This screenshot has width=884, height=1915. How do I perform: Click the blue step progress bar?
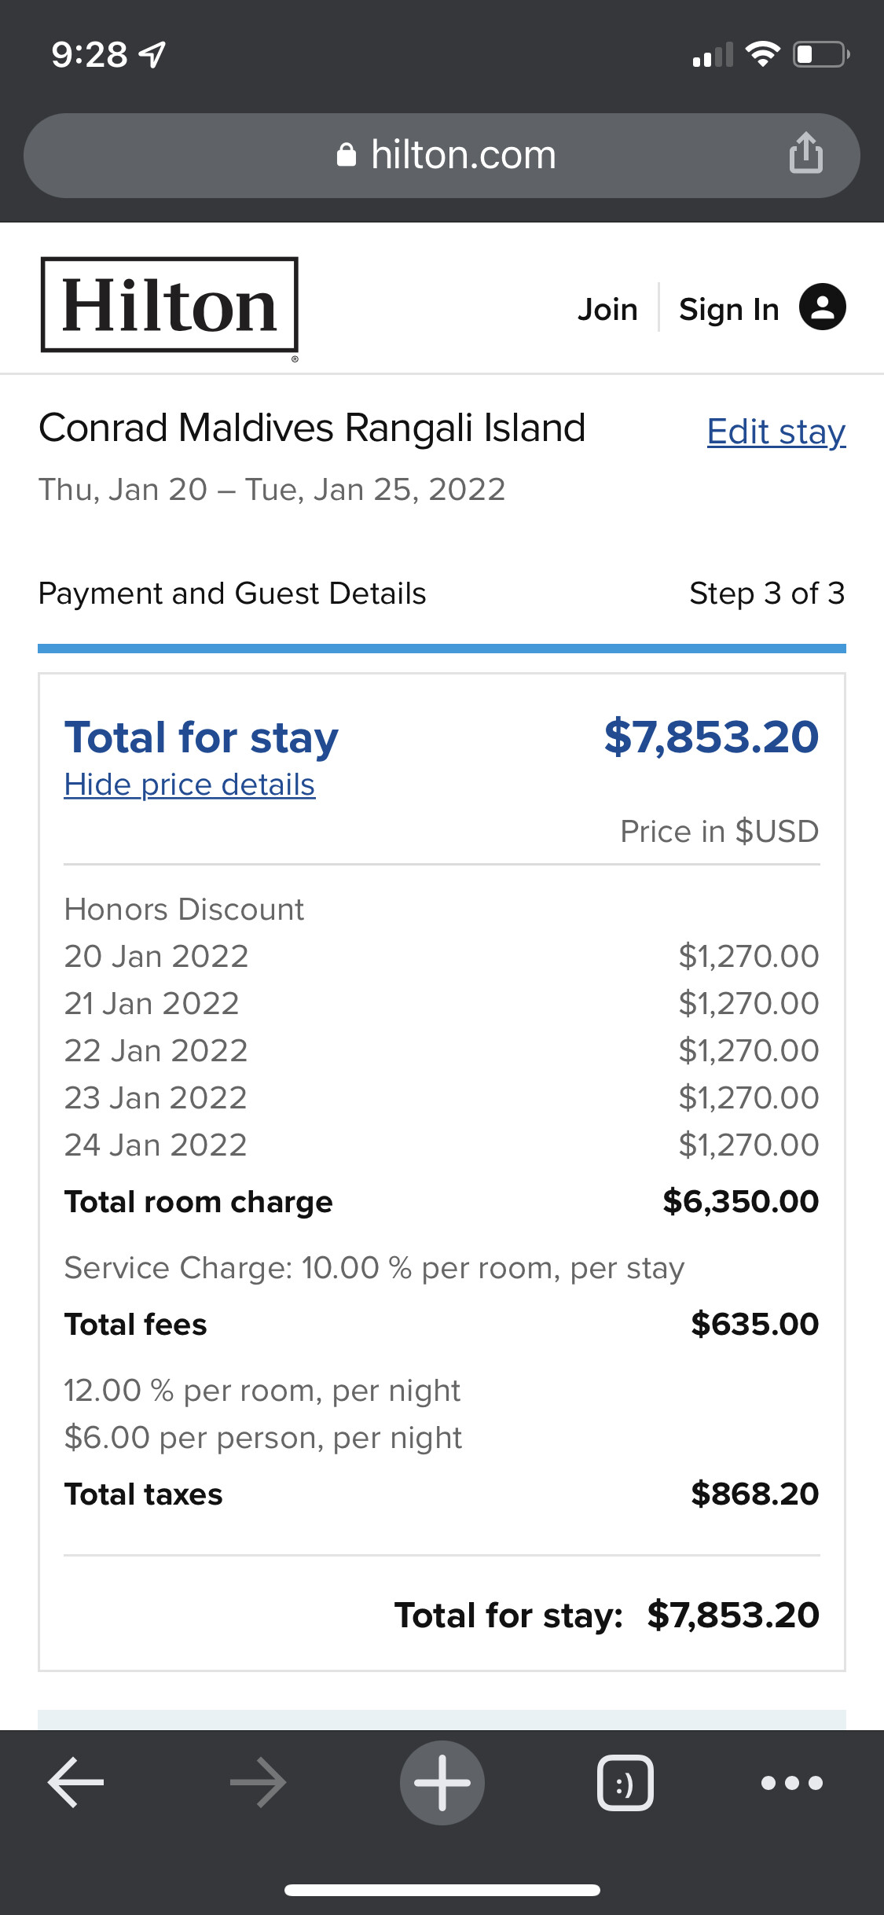[x=442, y=649]
